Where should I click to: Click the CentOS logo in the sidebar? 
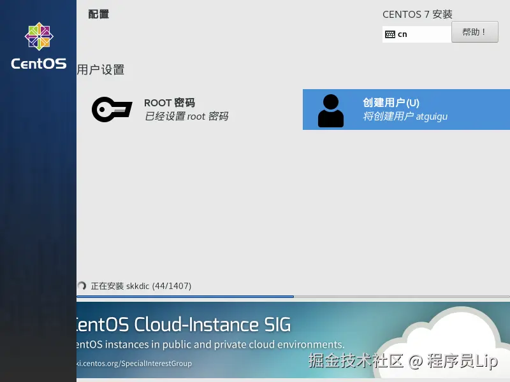tap(39, 36)
